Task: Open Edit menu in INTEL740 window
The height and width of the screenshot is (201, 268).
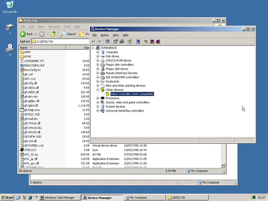Action: click(31, 27)
